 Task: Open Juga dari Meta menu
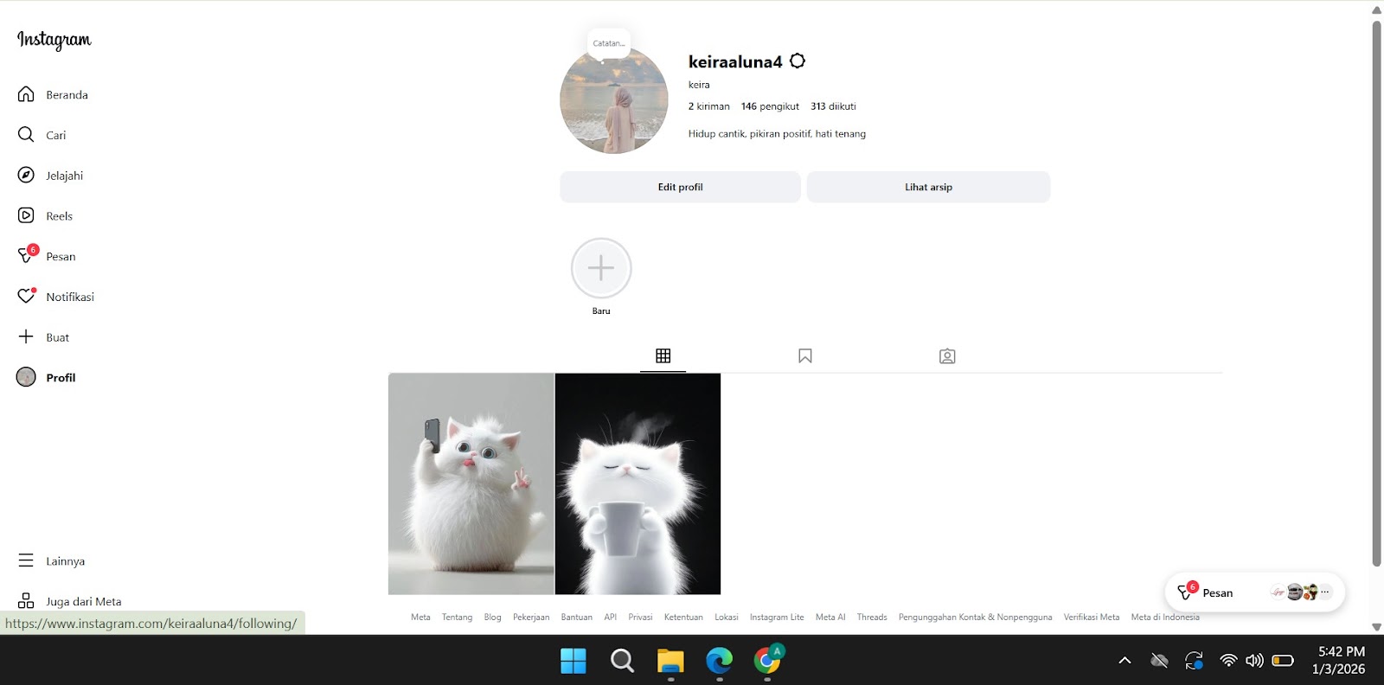(26, 601)
